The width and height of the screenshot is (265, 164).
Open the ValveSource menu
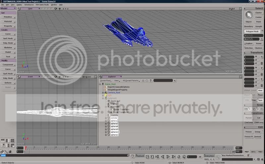tap(28, 5)
